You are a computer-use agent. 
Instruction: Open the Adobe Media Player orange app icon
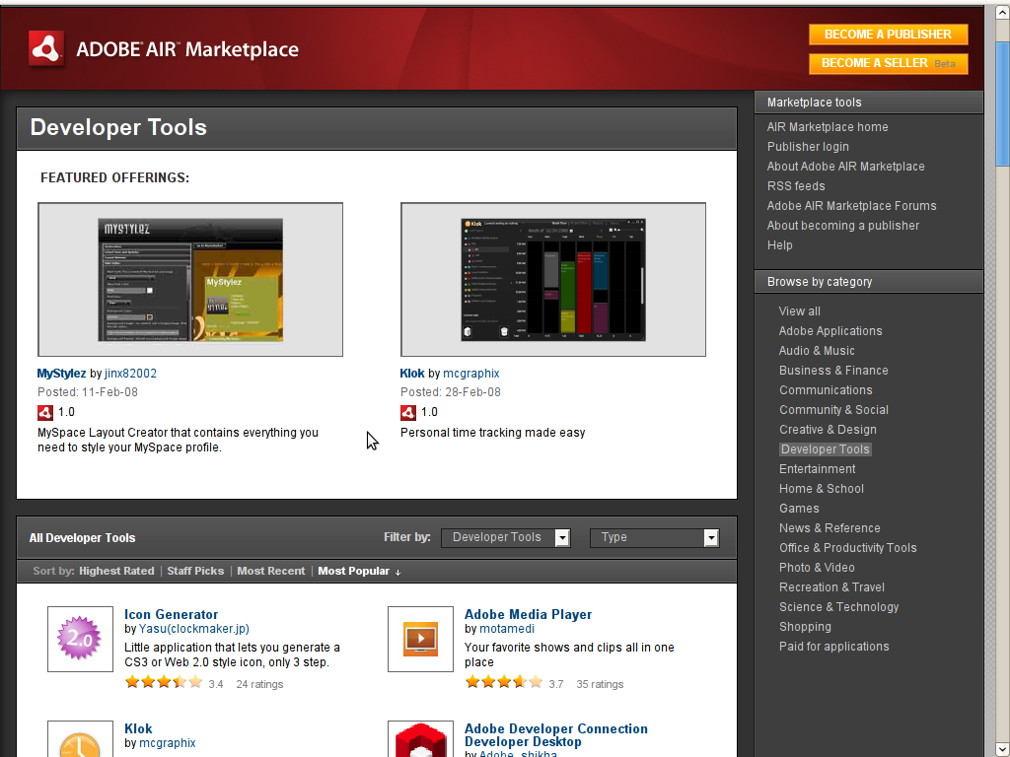[x=420, y=639]
